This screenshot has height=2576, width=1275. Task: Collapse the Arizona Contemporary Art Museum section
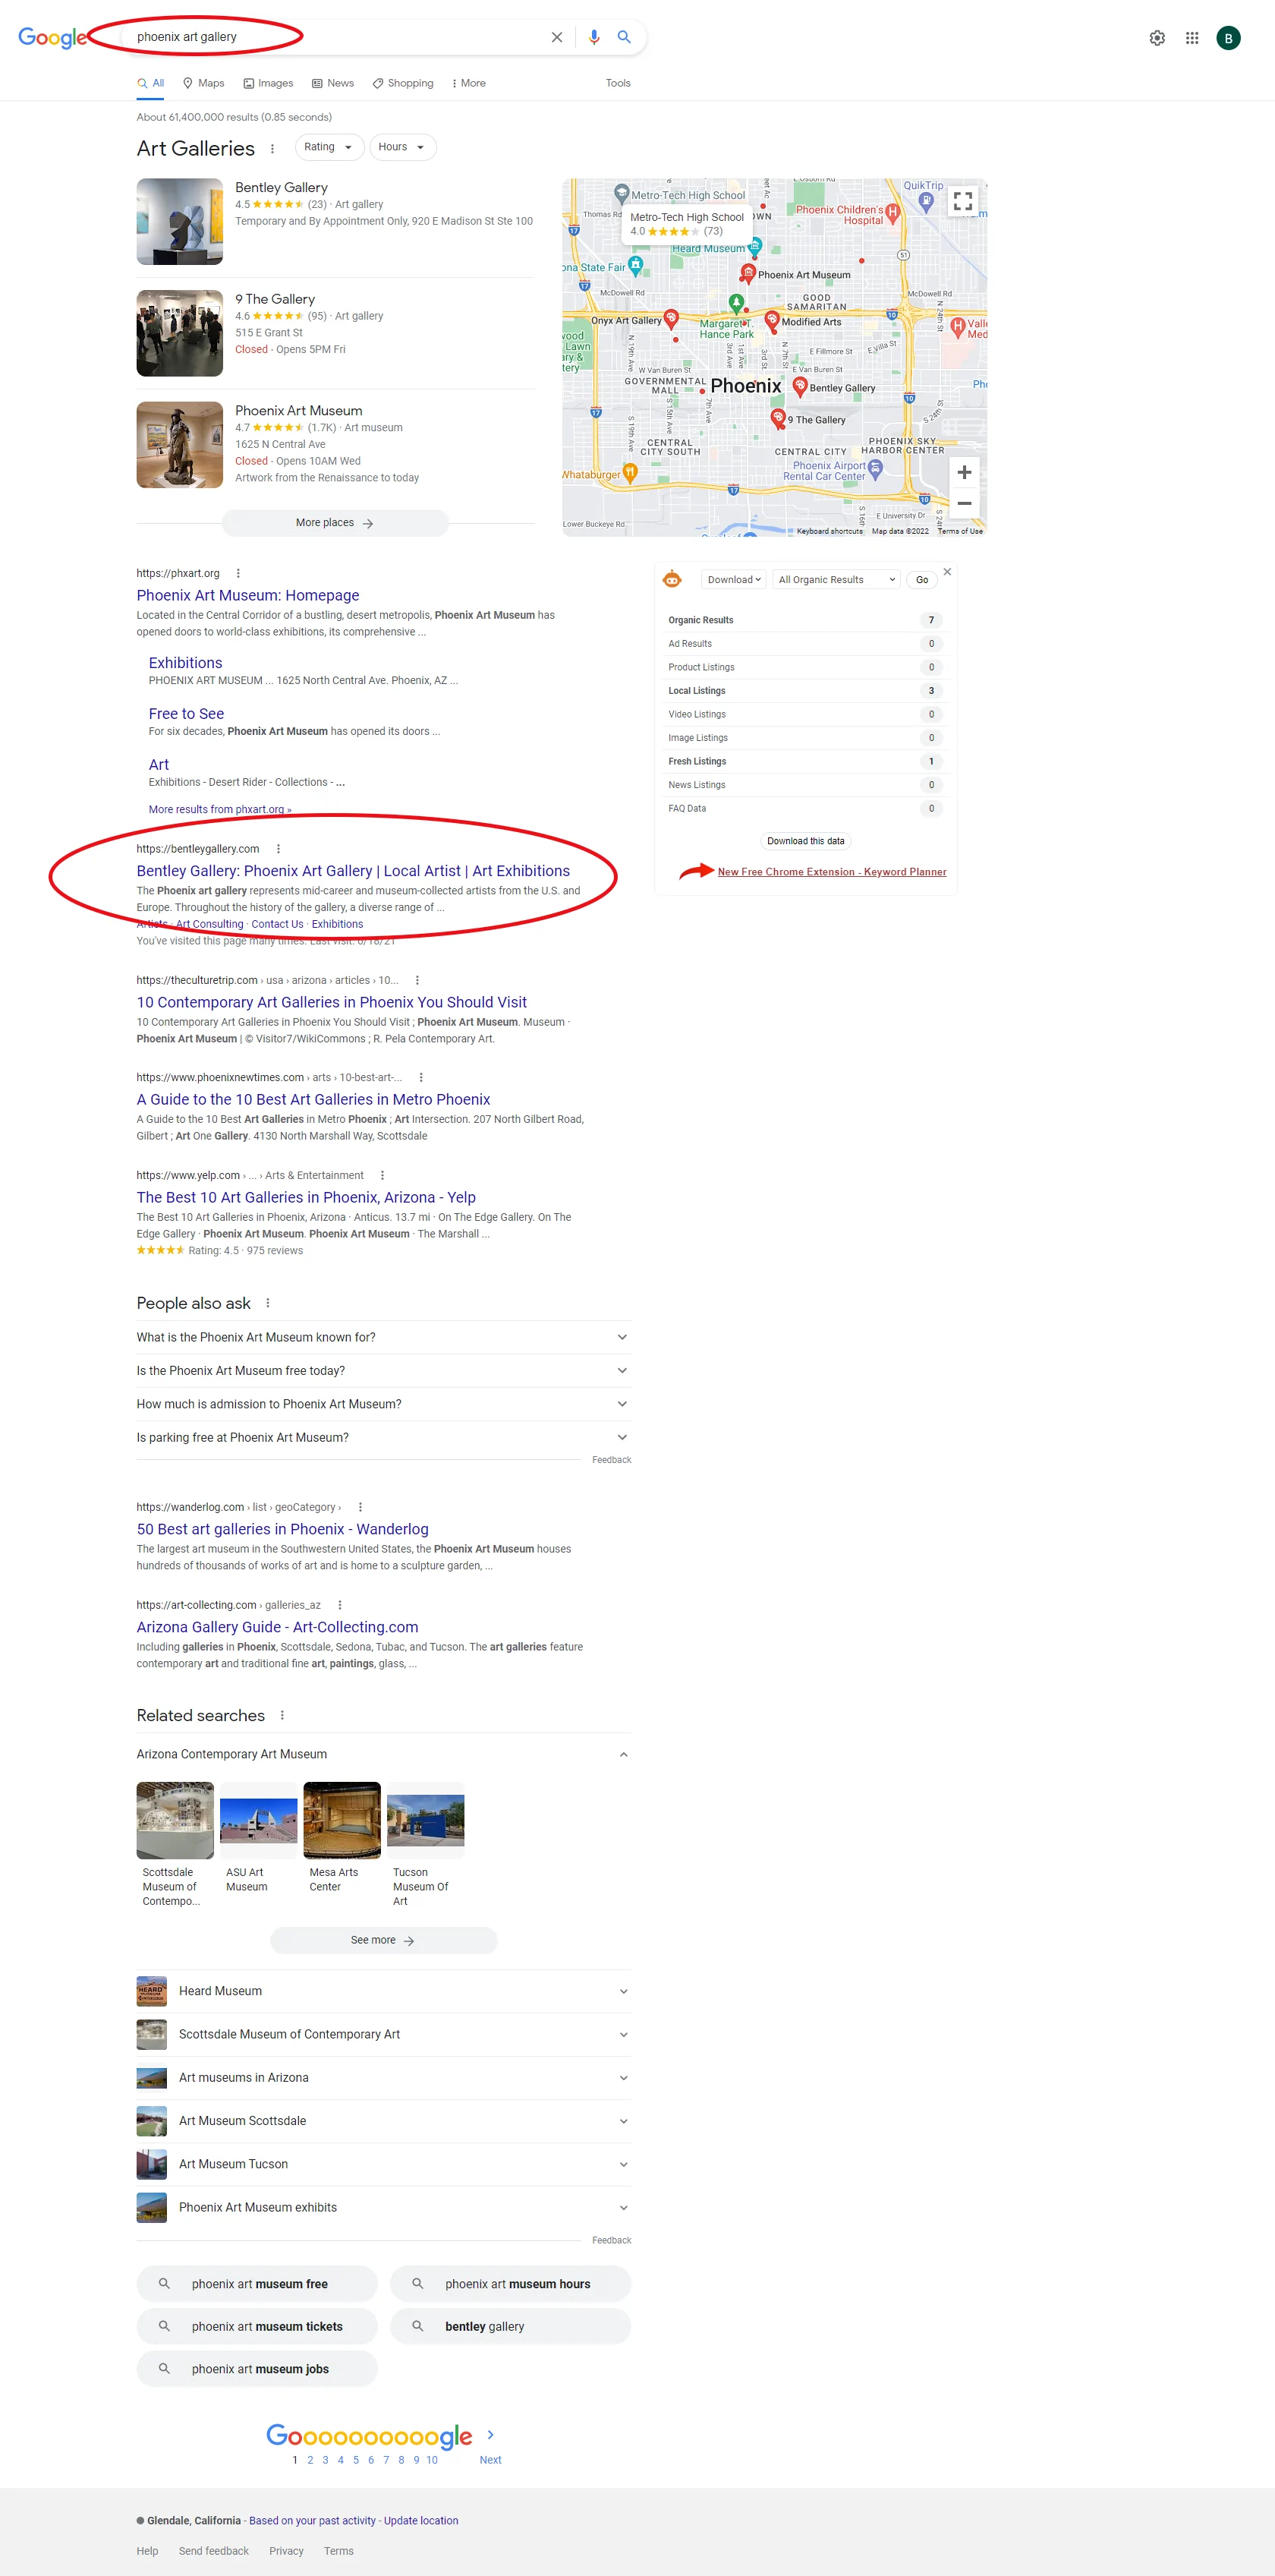pos(383,1754)
